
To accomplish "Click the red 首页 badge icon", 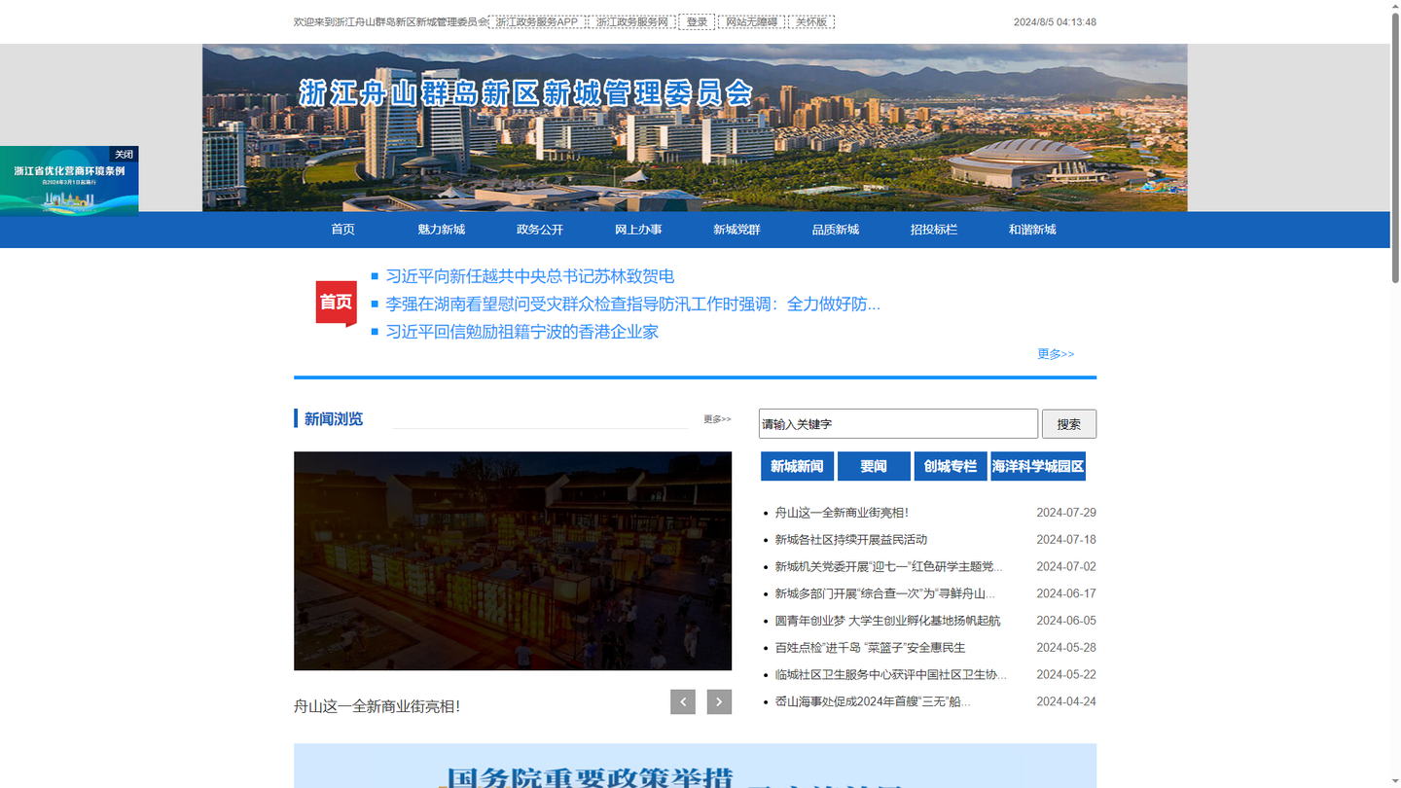I will pyautogui.click(x=336, y=303).
